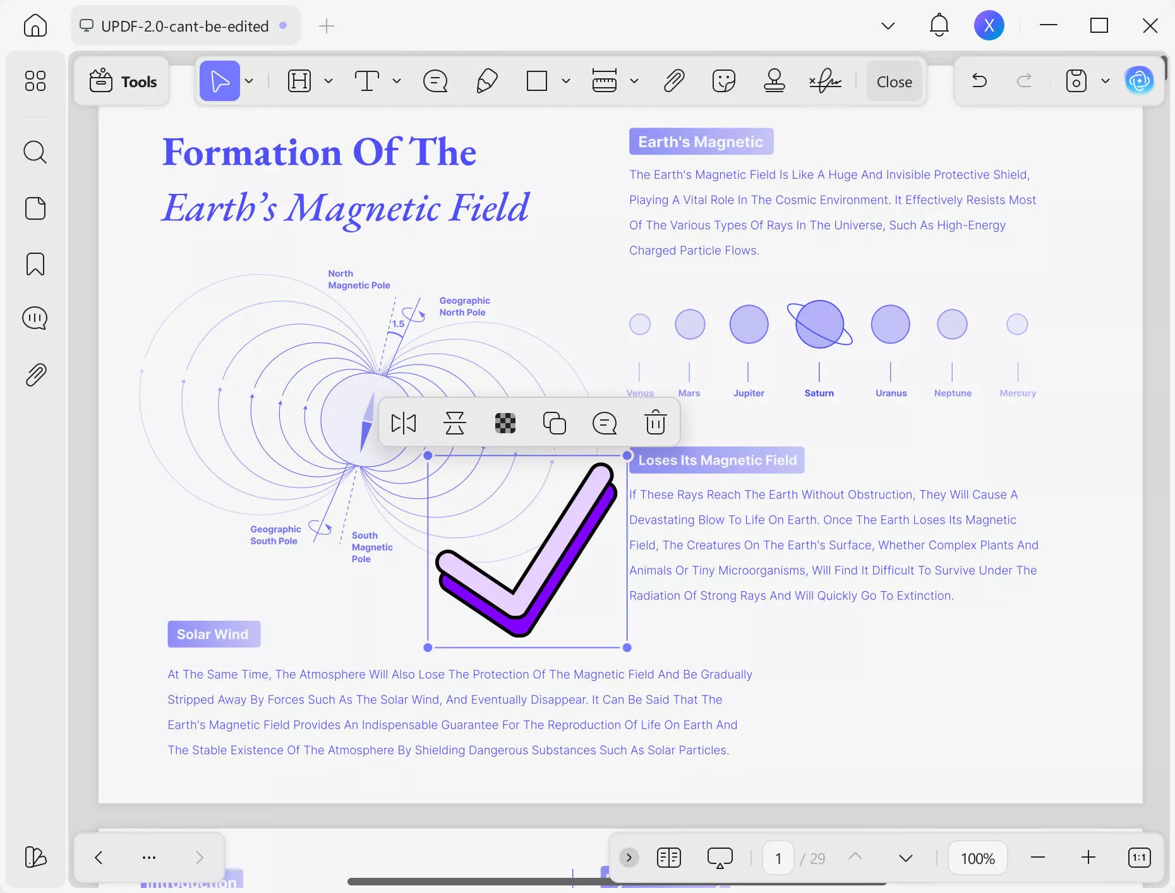This screenshot has width=1175, height=893.
Task: Select the cursor pointer tool
Action: coord(220,81)
